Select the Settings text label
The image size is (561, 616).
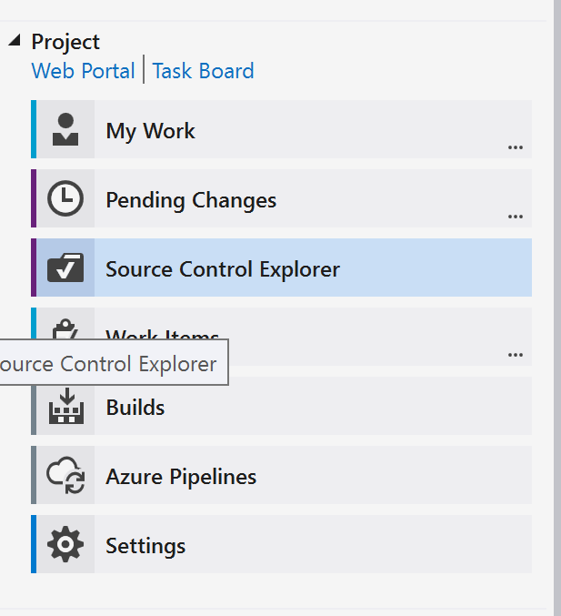pos(145,546)
